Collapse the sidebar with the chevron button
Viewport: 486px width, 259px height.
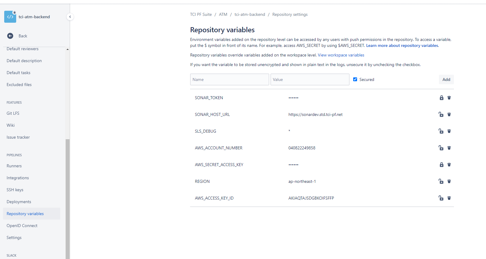(x=70, y=17)
